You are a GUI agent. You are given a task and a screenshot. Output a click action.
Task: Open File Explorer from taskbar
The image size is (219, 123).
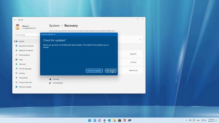coord(115,120)
